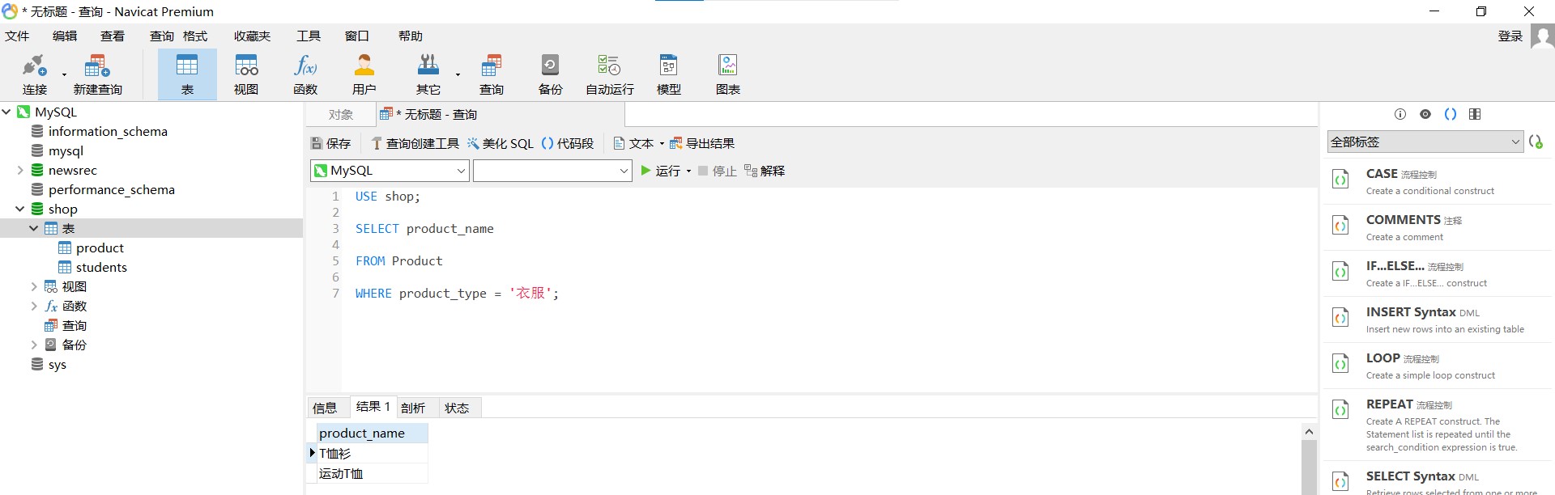The image size is (1555, 495).
Task: Click the user avatar icon next to 登录
Action: pyautogui.click(x=1542, y=36)
